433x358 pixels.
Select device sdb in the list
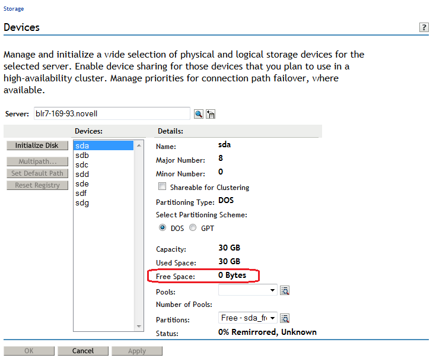point(82,156)
